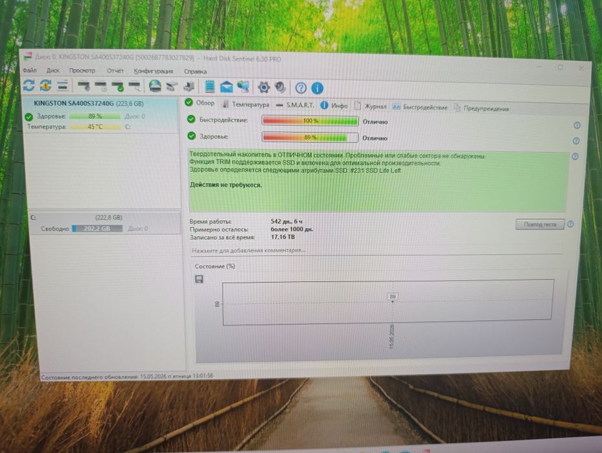
Task: Open the Конфигурация menu
Action: pyautogui.click(x=153, y=71)
